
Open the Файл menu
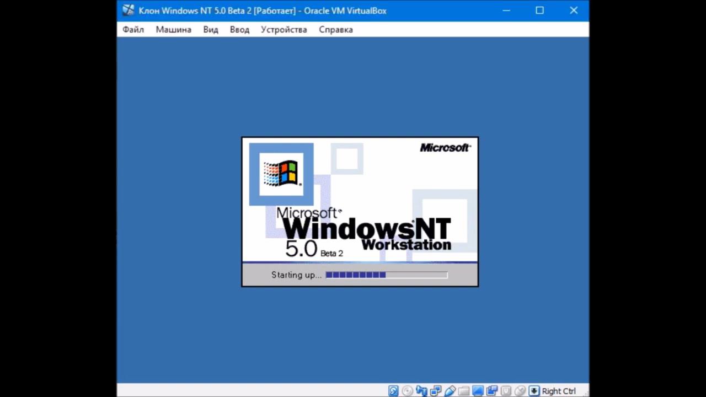[x=133, y=30]
